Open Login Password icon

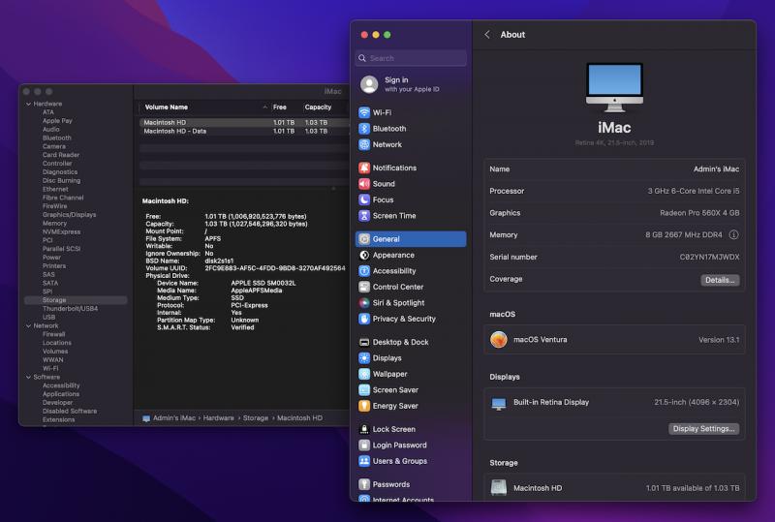[x=364, y=445]
